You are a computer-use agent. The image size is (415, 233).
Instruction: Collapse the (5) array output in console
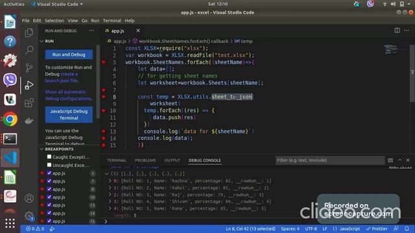[x=106, y=174]
